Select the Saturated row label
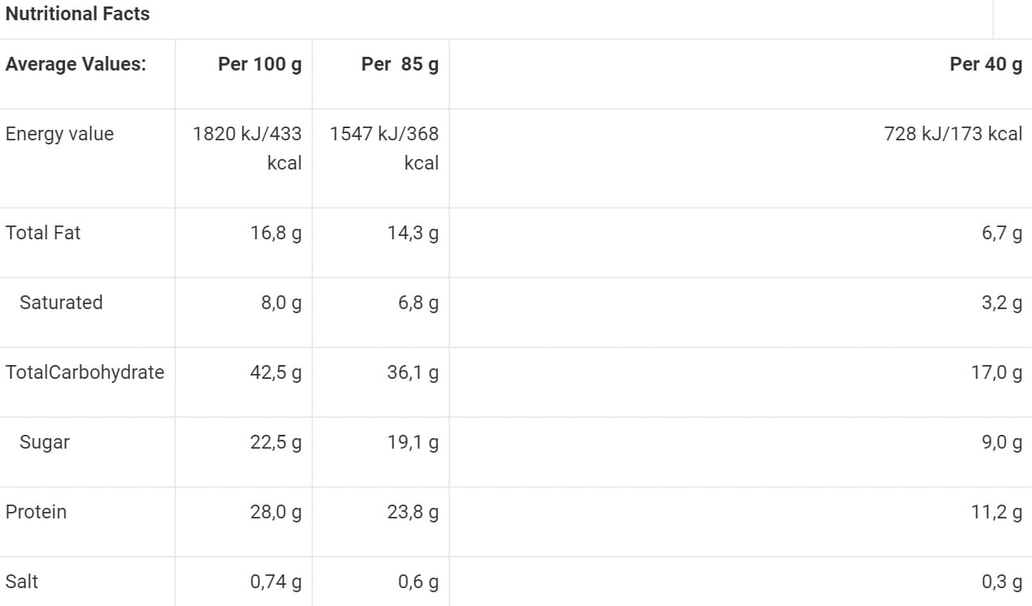The width and height of the screenshot is (1032, 606). (x=61, y=303)
